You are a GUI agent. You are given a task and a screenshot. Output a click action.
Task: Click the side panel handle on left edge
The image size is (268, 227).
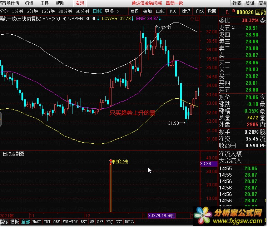(1, 119)
